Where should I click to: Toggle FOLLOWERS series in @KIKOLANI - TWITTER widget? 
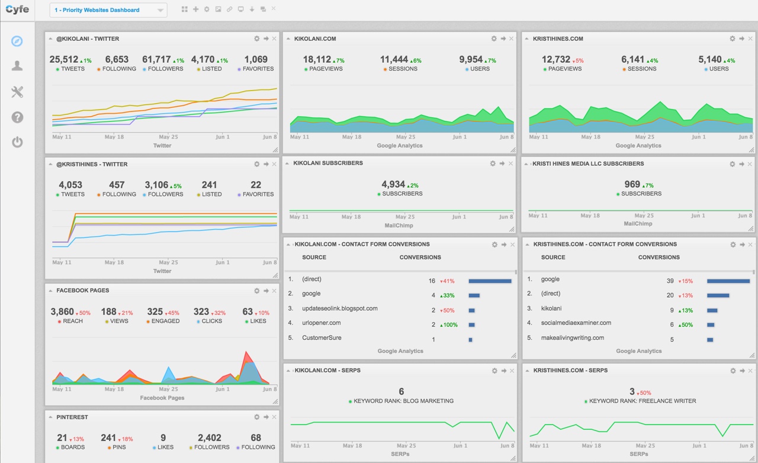tap(163, 69)
